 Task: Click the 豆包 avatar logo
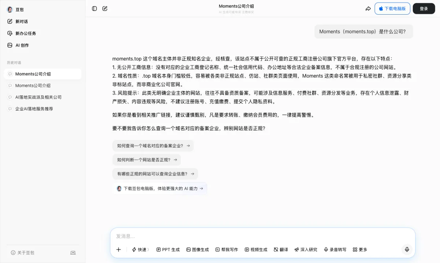point(10,10)
